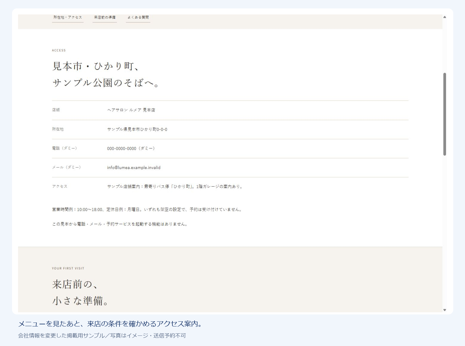Click the heading 見本市・ひかり町、サンプル公園のそばへ。
Viewport: 465px width, 346px height.
(106, 74)
